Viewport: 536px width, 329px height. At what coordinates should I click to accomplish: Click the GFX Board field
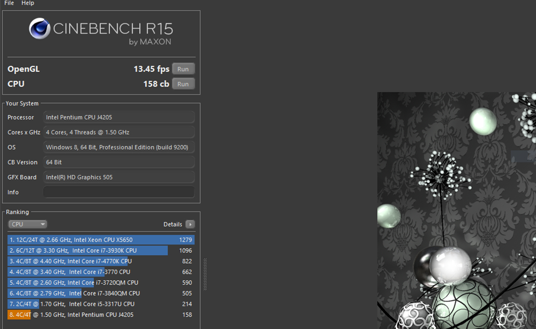click(118, 177)
